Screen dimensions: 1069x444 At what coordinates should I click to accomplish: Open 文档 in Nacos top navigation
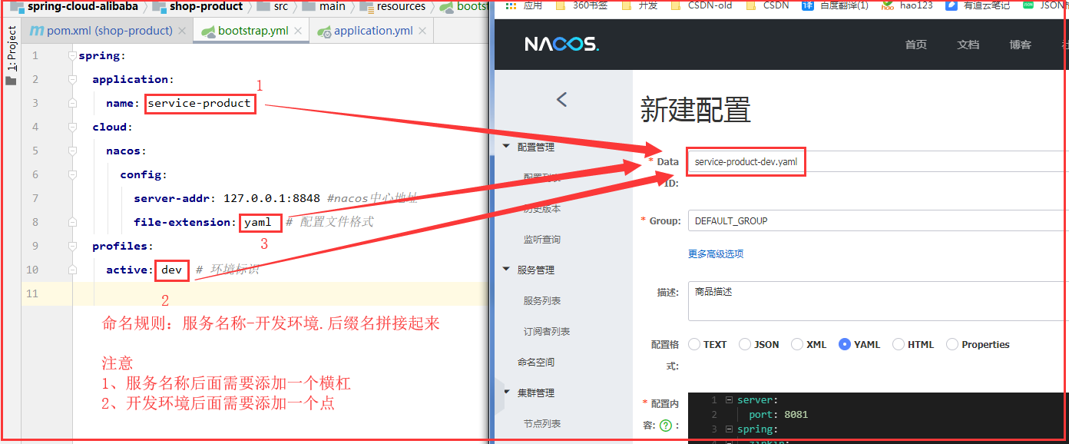pos(968,45)
